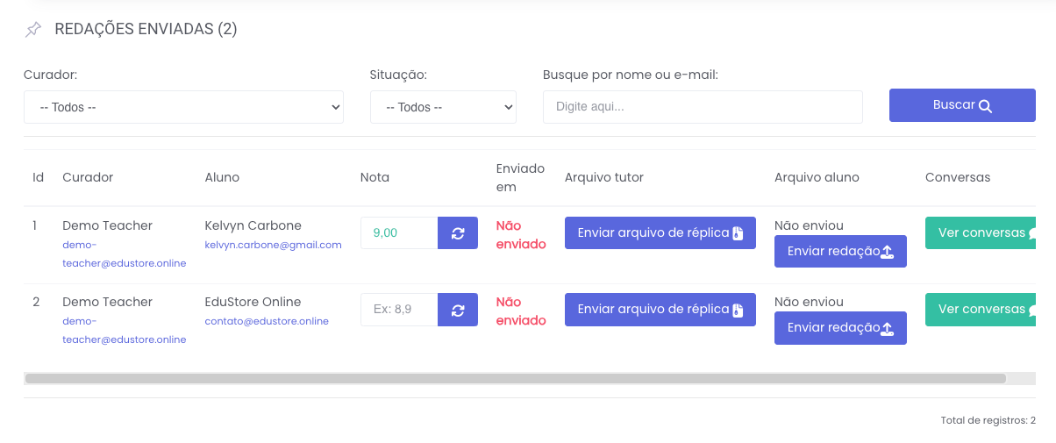Screen dimensions: 1056x443
Task: Click upload icon in first Enviar redação
Action: click(x=887, y=252)
